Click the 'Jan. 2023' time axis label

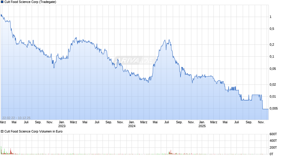click(62, 124)
